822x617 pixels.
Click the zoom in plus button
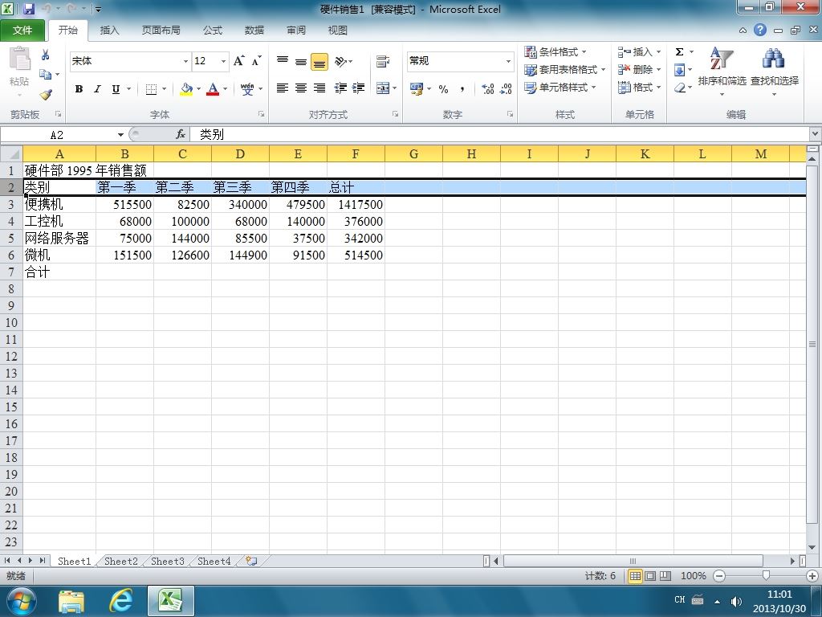pos(812,575)
